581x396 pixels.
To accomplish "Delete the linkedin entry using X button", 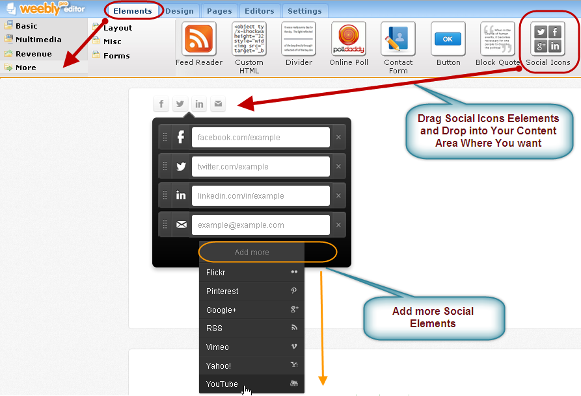I will (x=338, y=196).
